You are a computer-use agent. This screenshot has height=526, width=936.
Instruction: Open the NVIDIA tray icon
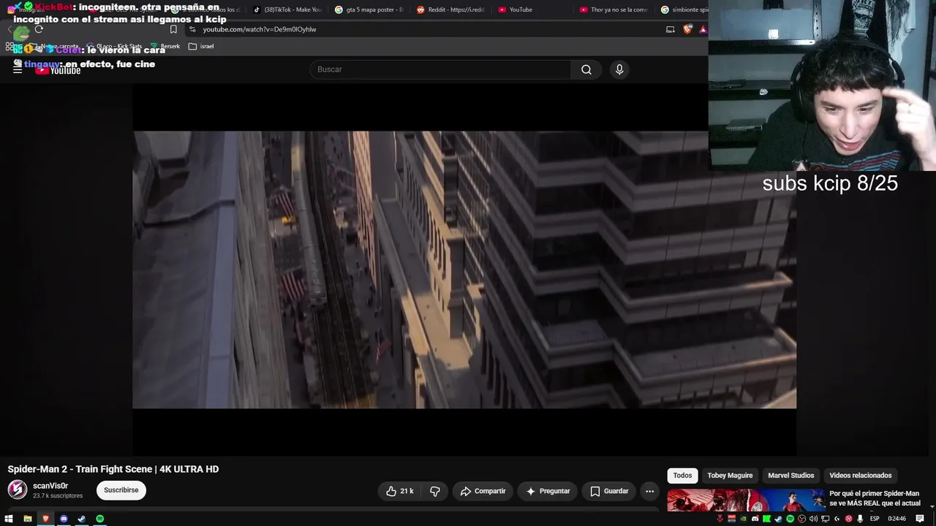coord(743,519)
